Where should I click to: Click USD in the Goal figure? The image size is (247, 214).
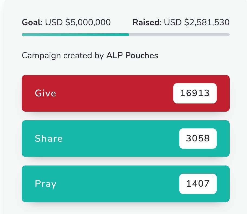point(54,22)
